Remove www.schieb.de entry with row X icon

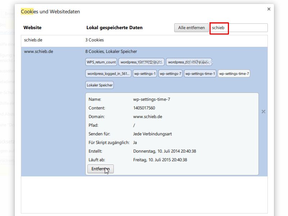[264, 112]
